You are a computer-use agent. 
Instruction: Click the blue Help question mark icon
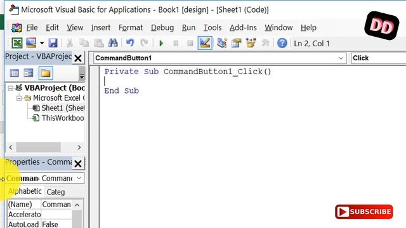pos(282,43)
